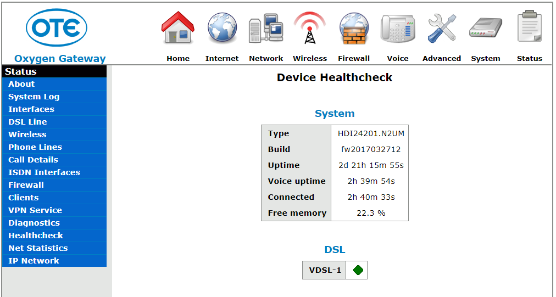The height and width of the screenshot is (297, 556).
Task: Click the Voice label in top navigation
Action: [398, 59]
